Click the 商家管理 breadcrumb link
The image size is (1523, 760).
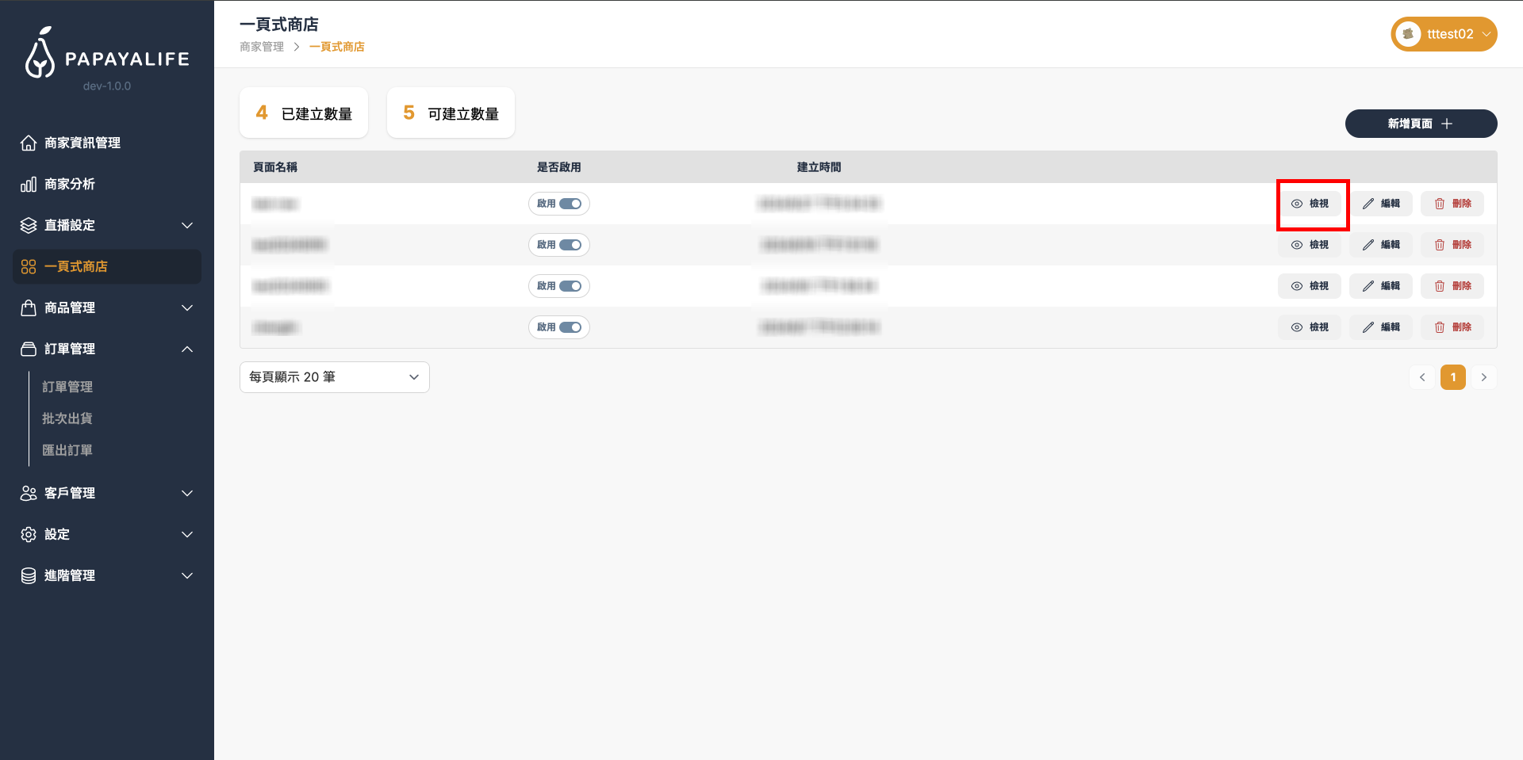[262, 47]
